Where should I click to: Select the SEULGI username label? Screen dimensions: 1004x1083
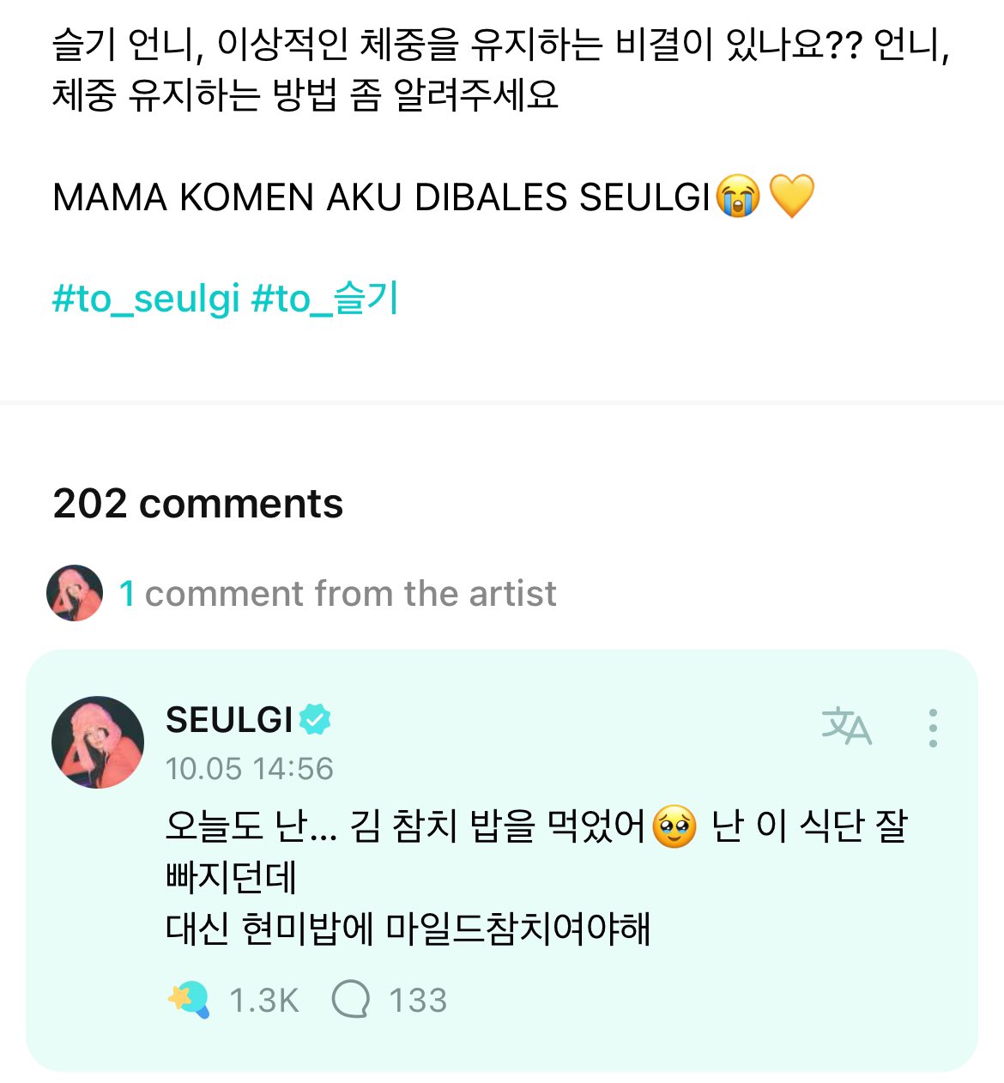[229, 720]
